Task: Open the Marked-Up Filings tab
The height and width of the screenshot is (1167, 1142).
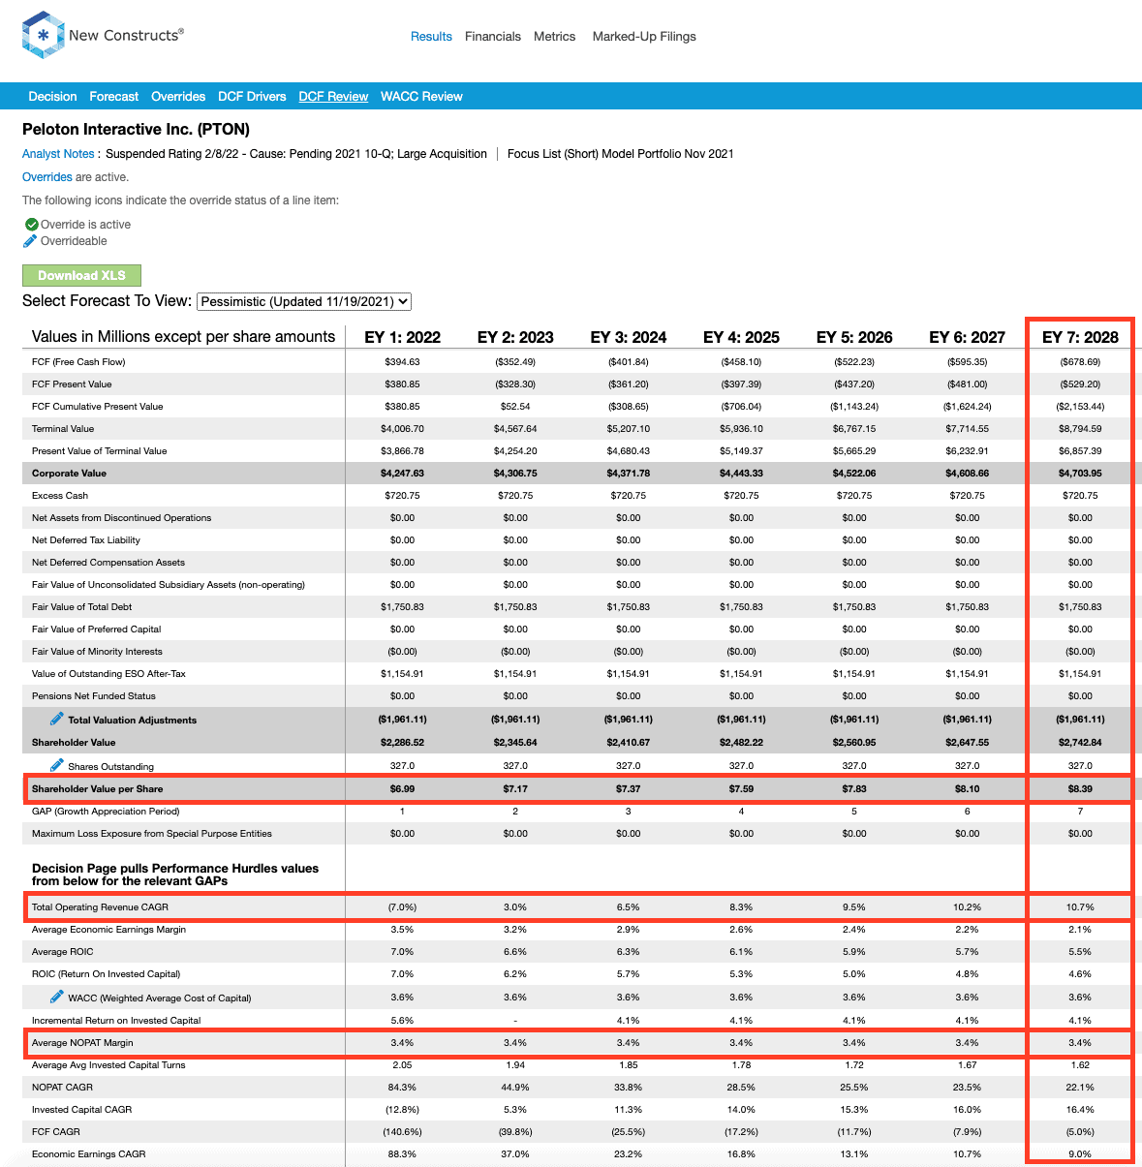Action: (x=644, y=37)
